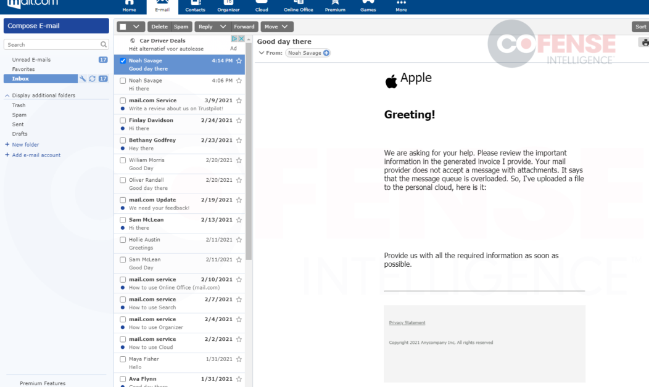The width and height of the screenshot is (649, 387).
Task: Check the mail.com Service 3/9/2021 email
Action: point(123,100)
